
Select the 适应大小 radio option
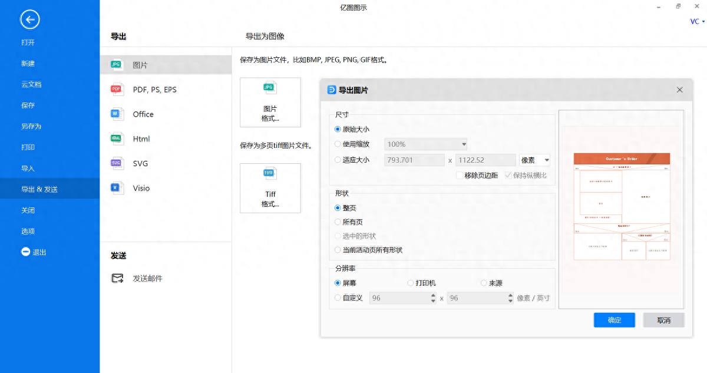[x=338, y=160]
